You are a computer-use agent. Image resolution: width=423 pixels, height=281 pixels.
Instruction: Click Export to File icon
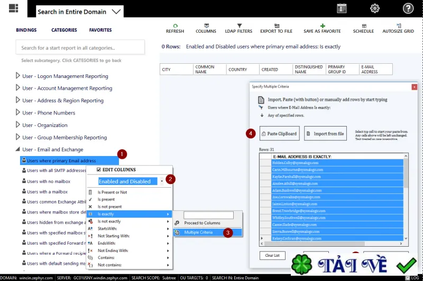(x=277, y=26)
